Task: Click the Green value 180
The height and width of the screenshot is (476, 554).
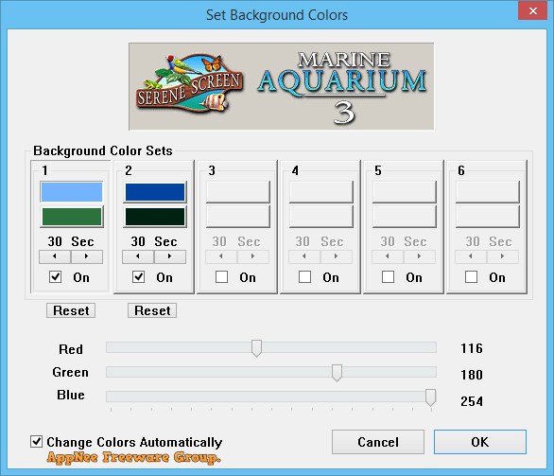Action: [x=472, y=375]
